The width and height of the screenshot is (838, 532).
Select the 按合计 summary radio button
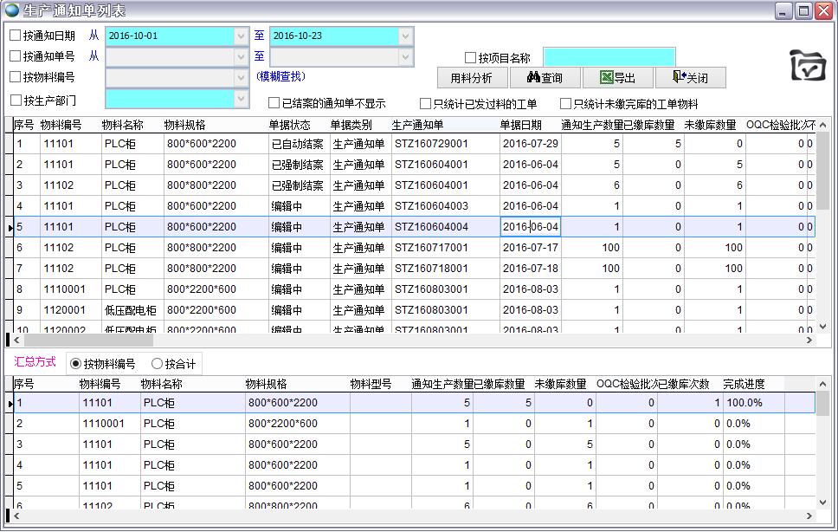point(157,364)
